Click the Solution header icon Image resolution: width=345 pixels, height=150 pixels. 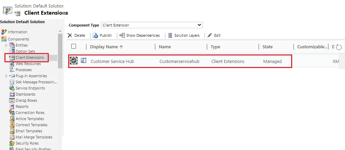coord(7,10)
